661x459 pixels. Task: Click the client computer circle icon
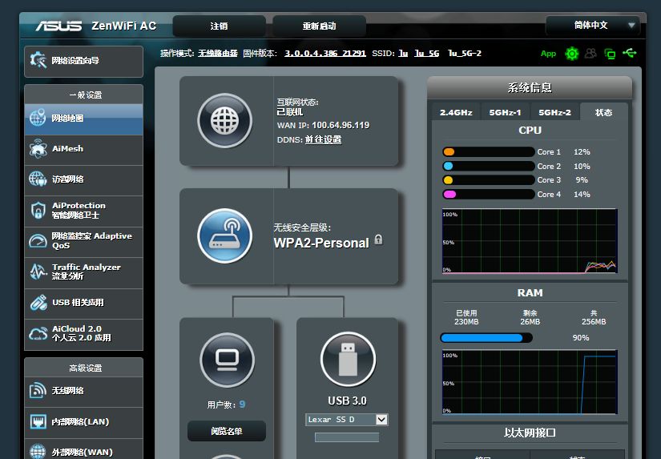tap(228, 360)
